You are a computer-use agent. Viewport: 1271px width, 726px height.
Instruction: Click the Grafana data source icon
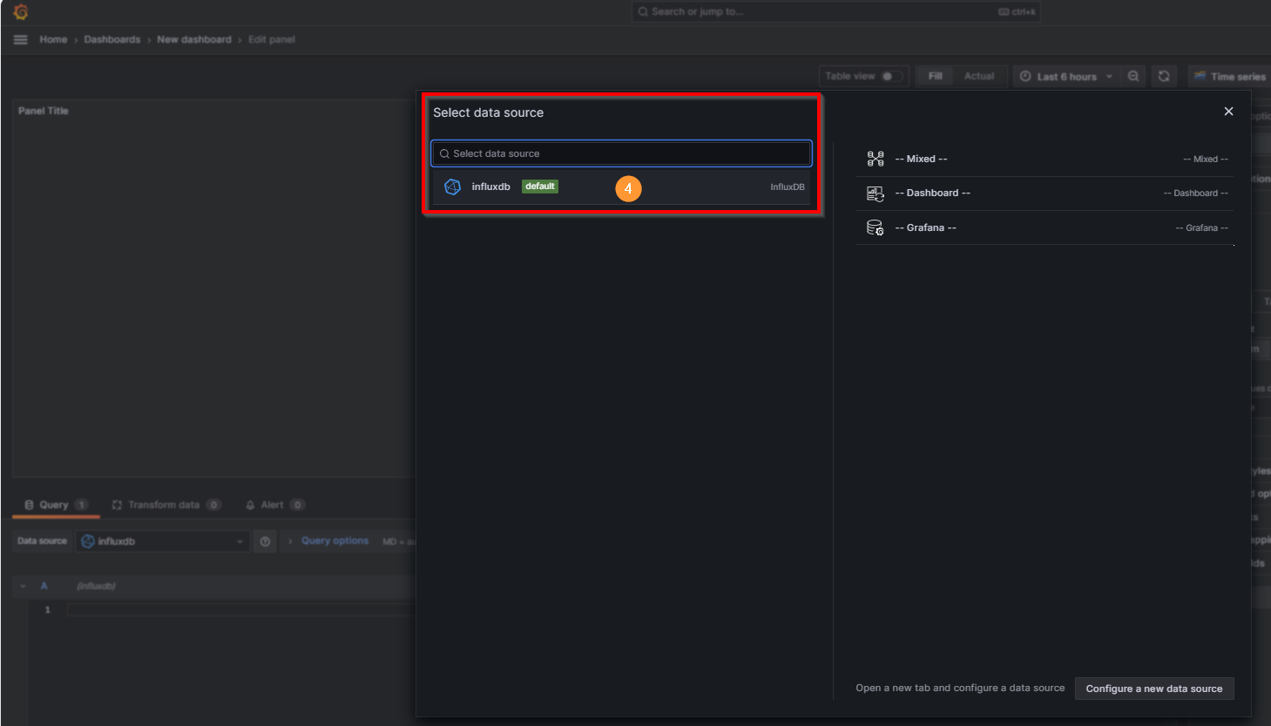[x=876, y=227]
